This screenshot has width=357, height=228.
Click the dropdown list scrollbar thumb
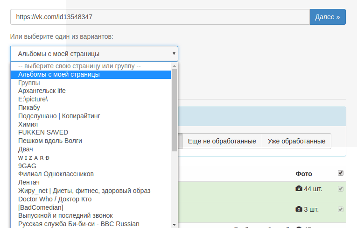(175, 110)
